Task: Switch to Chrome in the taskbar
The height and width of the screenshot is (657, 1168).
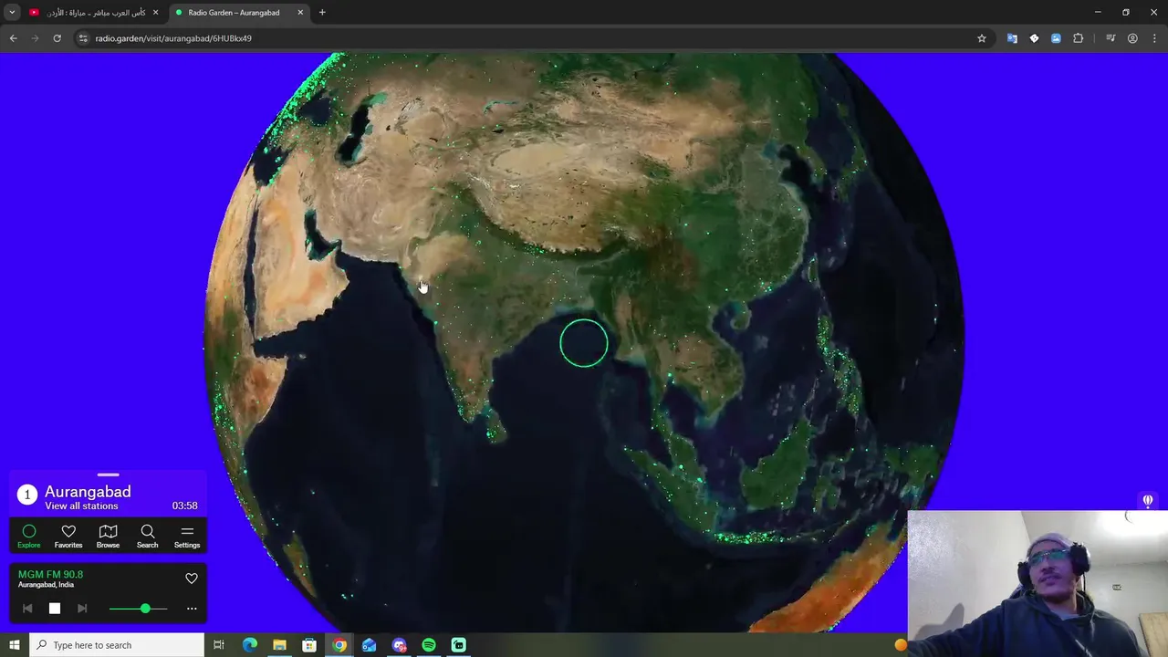Action: click(x=339, y=645)
